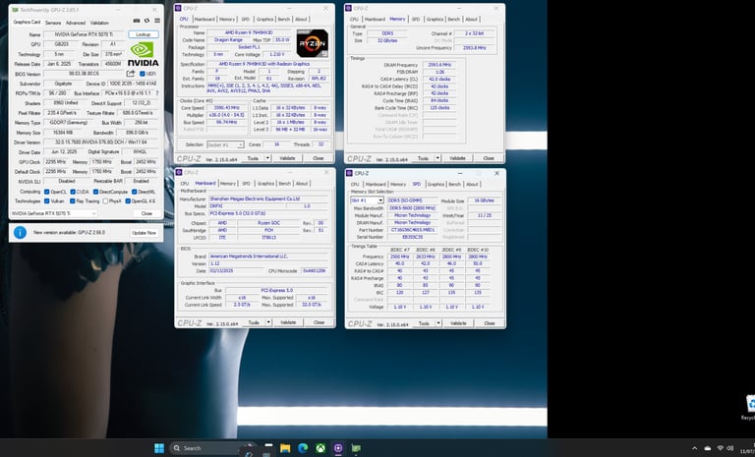The width and height of the screenshot is (755, 457).
Task: Click the GPU-Z refresh icon
Action: [x=146, y=22]
